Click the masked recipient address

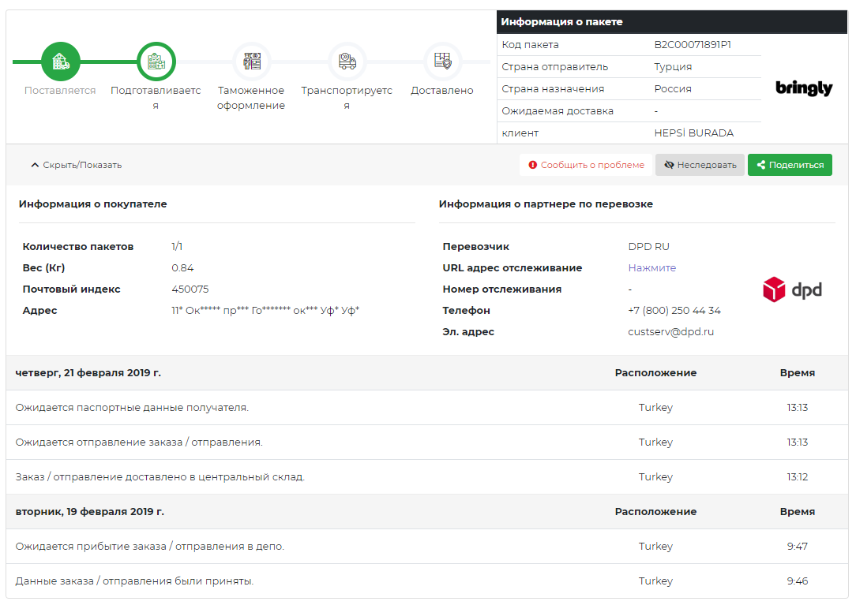pos(265,311)
